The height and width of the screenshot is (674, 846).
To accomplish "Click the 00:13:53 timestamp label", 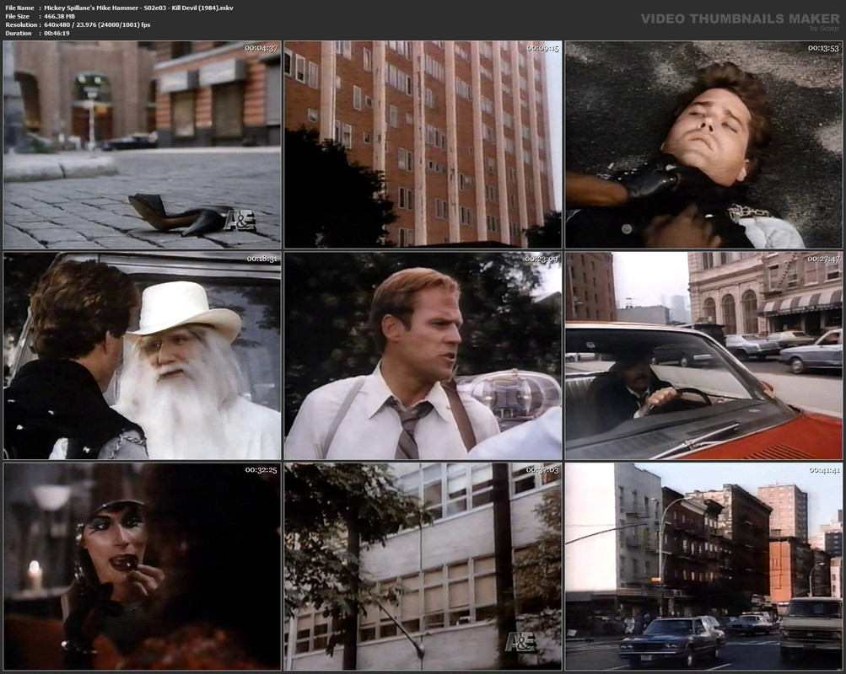I will coord(823,48).
